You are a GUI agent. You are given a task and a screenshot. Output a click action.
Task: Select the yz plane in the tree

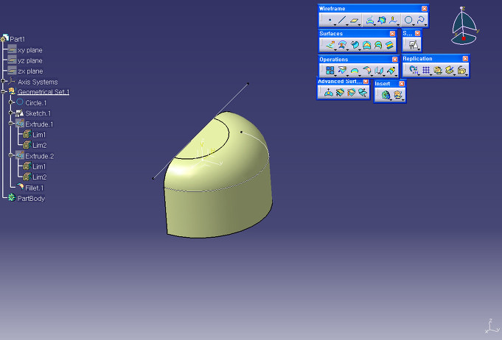pyautogui.click(x=30, y=60)
